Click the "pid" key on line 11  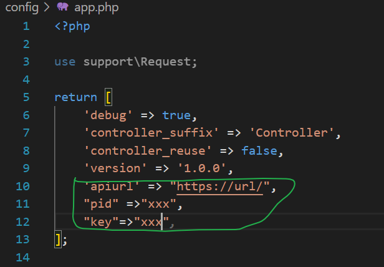point(101,205)
